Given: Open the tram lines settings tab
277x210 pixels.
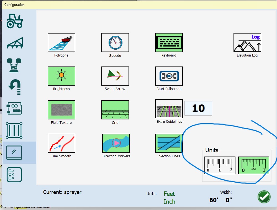Looking at the screenshot, I should coord(15,130).
